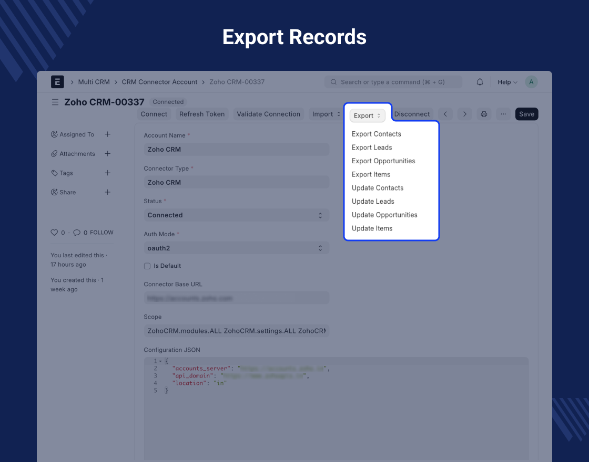The height and width of the screenshot is (462, 589).
Task: Select Update Contacts
Action: 378,188
